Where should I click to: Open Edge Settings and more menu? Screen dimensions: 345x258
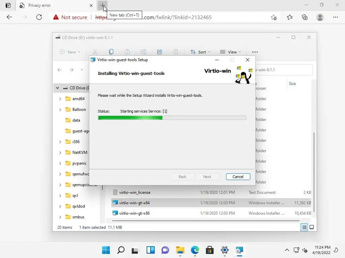tap(335, 17)
